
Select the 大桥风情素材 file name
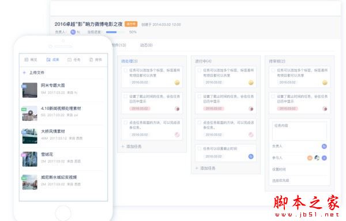tap(53, 131)
